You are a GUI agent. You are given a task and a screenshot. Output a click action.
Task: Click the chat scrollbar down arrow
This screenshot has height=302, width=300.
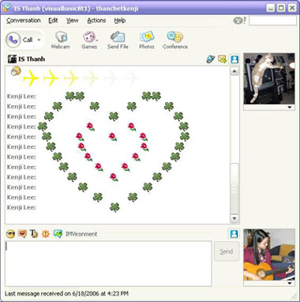click(234, 218)
